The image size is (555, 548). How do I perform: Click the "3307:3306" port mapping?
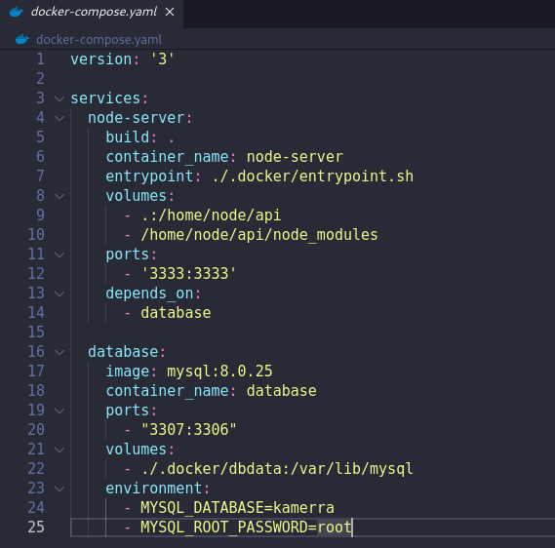pos(188,430)
